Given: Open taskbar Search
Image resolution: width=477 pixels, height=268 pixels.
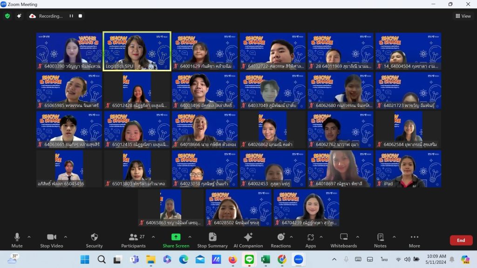Looking at the screenshot, I should coord(102,260).
